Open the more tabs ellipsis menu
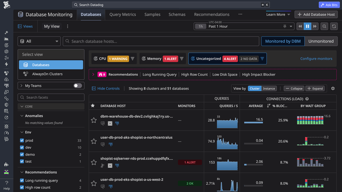This screenshot has width=342, height=192. click(240, 14)
